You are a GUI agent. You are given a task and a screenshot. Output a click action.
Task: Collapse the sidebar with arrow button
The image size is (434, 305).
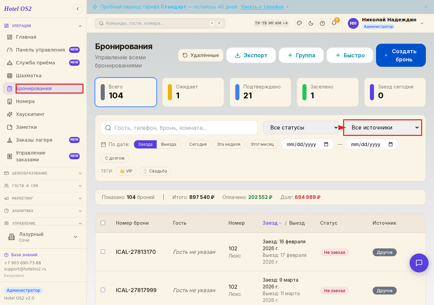(x=78, y=9)
